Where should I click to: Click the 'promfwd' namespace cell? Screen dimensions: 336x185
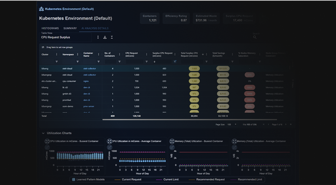tap(67, 100)
